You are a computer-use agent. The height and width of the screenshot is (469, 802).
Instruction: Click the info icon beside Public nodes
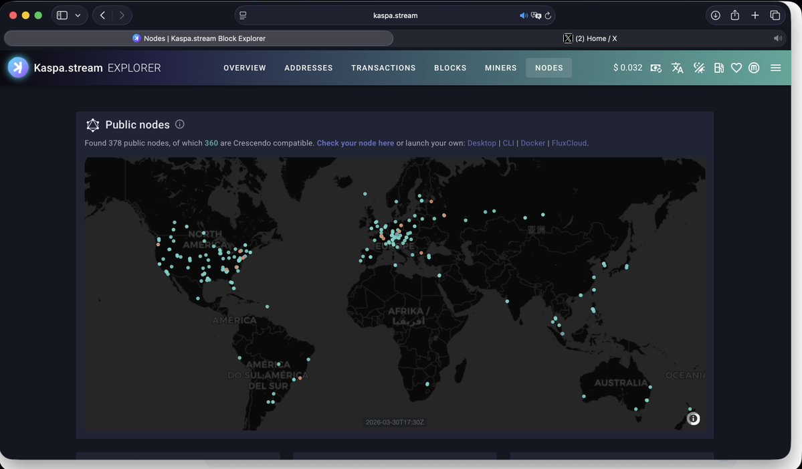point(179,124)
